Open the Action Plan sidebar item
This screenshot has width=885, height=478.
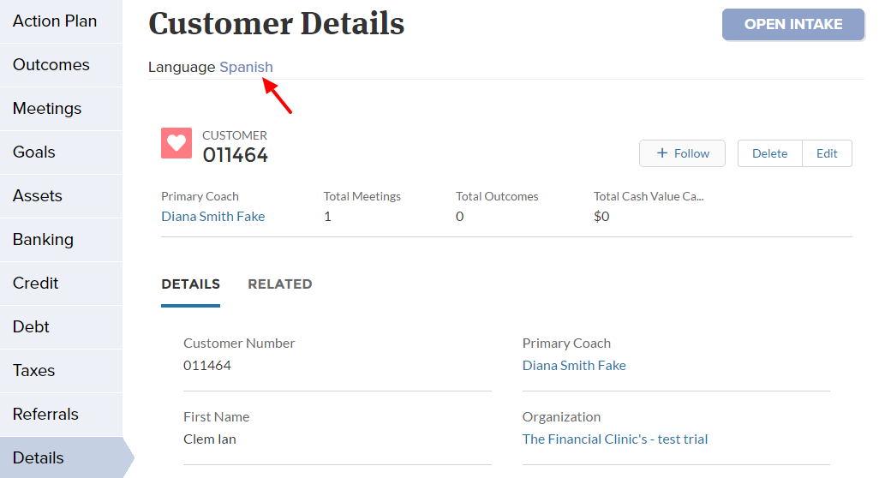[61, 21]
